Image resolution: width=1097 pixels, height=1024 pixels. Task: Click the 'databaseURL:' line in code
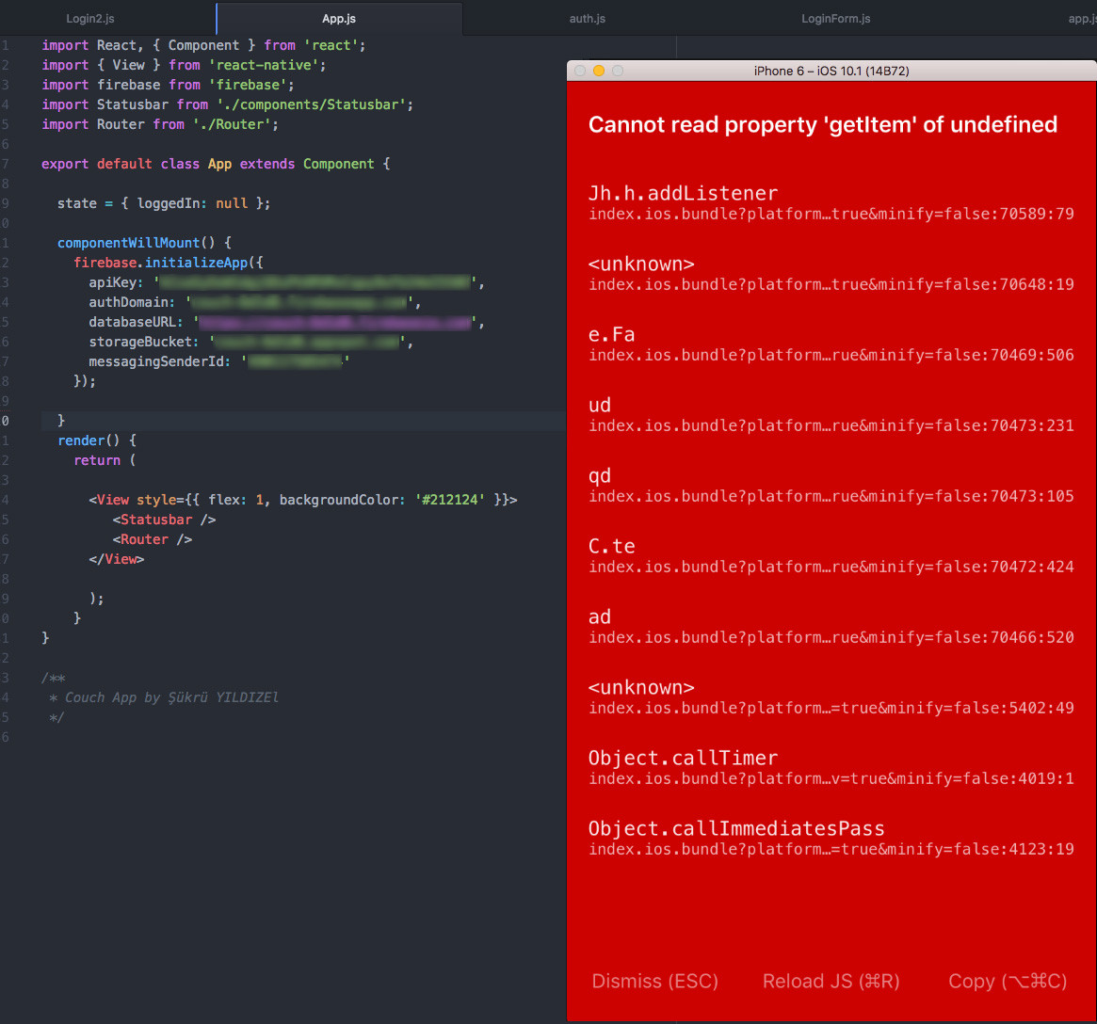(x=287, y=322)
